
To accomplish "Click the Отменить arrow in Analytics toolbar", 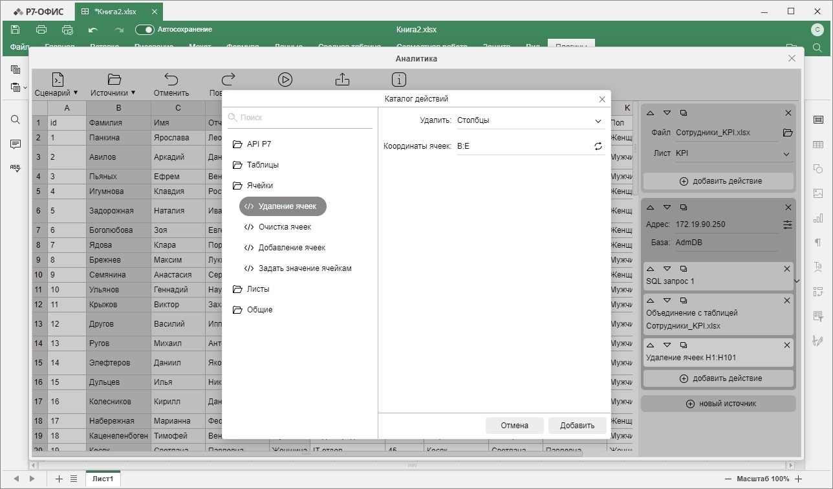I will (x=171, y=79).
